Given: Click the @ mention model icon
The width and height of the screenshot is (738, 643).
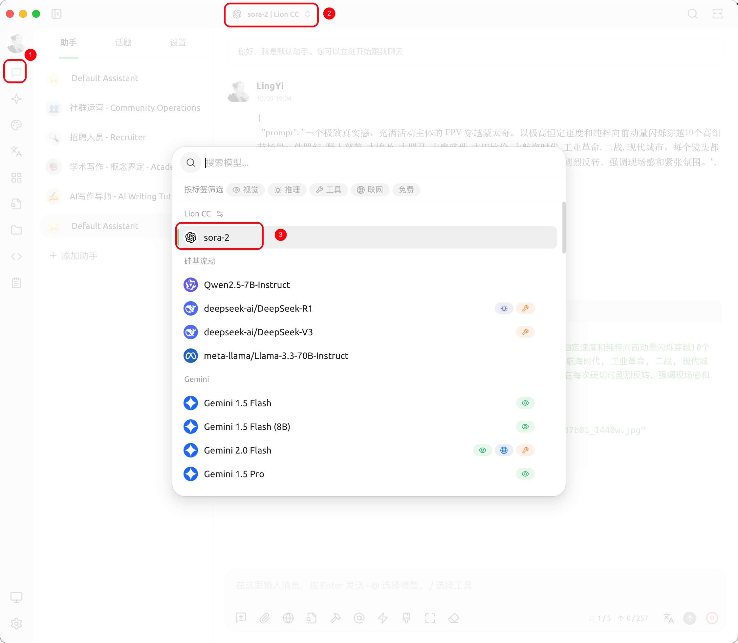Looking at the screenshot, I should click(359, 618).
